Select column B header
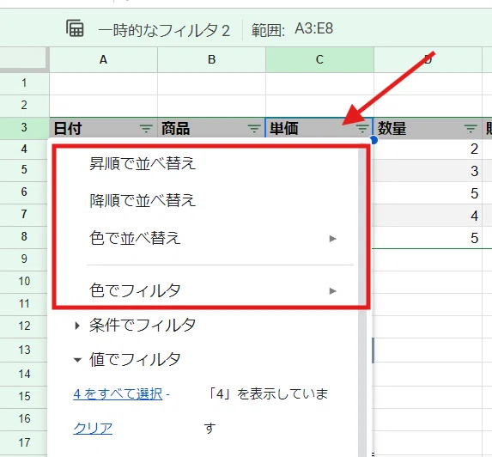Screen dimensions: 492x457 pos(211,59)
